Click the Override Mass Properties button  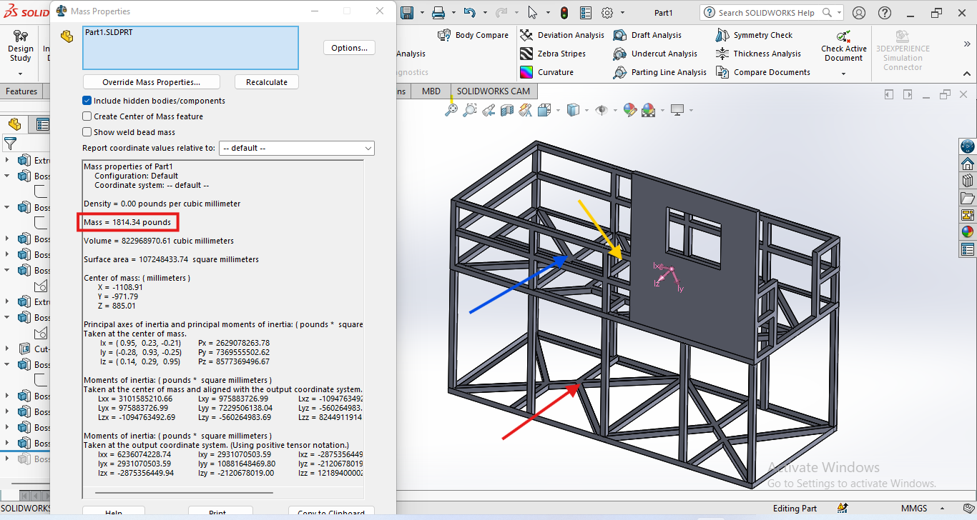point(151,82)
